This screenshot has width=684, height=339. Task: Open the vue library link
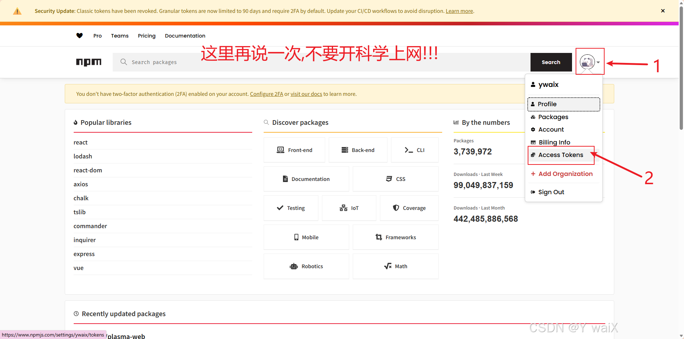pyautogui.click(x=78, y=268)
